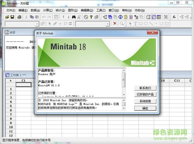
Task: Open the 图形(G) menu
Action: click(x=73, y=10)
